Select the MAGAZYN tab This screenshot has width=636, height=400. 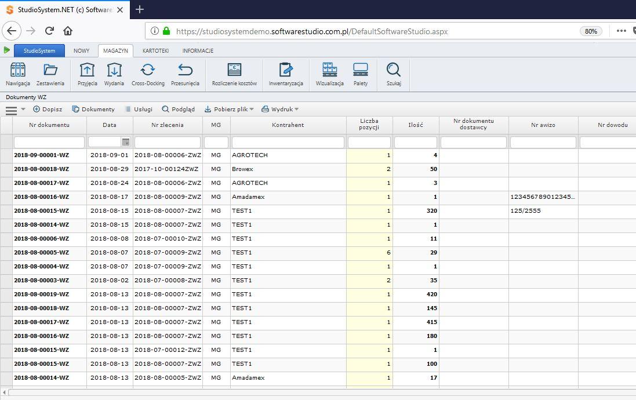[115, 50]
